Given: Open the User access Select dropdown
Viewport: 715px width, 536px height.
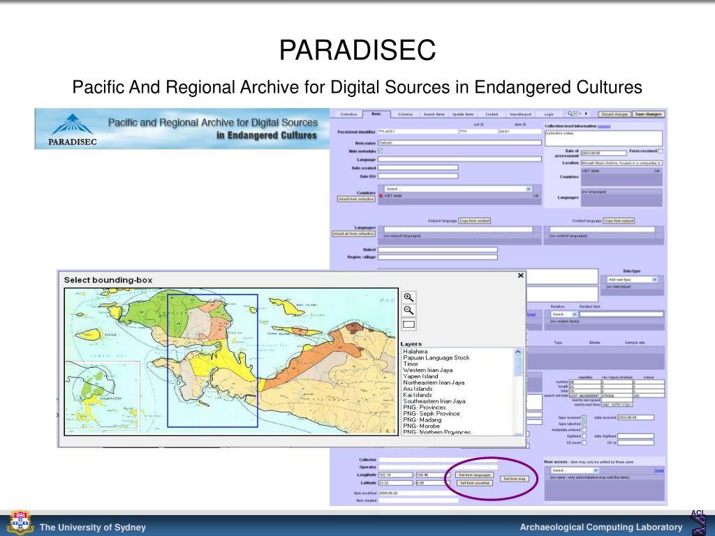Looking at the screenshot, I should click(x=574, y=470).
